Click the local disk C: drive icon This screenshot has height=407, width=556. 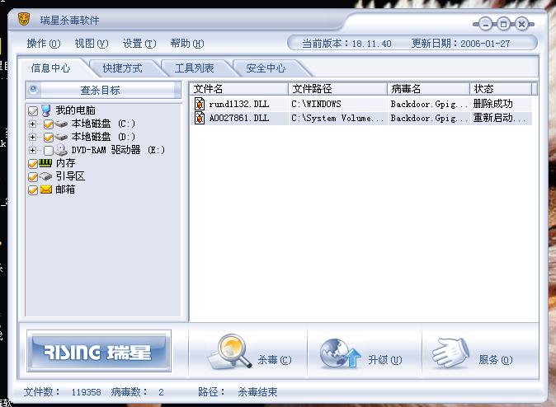[x=61, y=124]
